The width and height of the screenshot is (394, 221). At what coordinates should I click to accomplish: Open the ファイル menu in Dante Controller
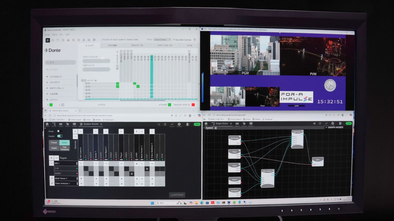[x=47, y=35]
